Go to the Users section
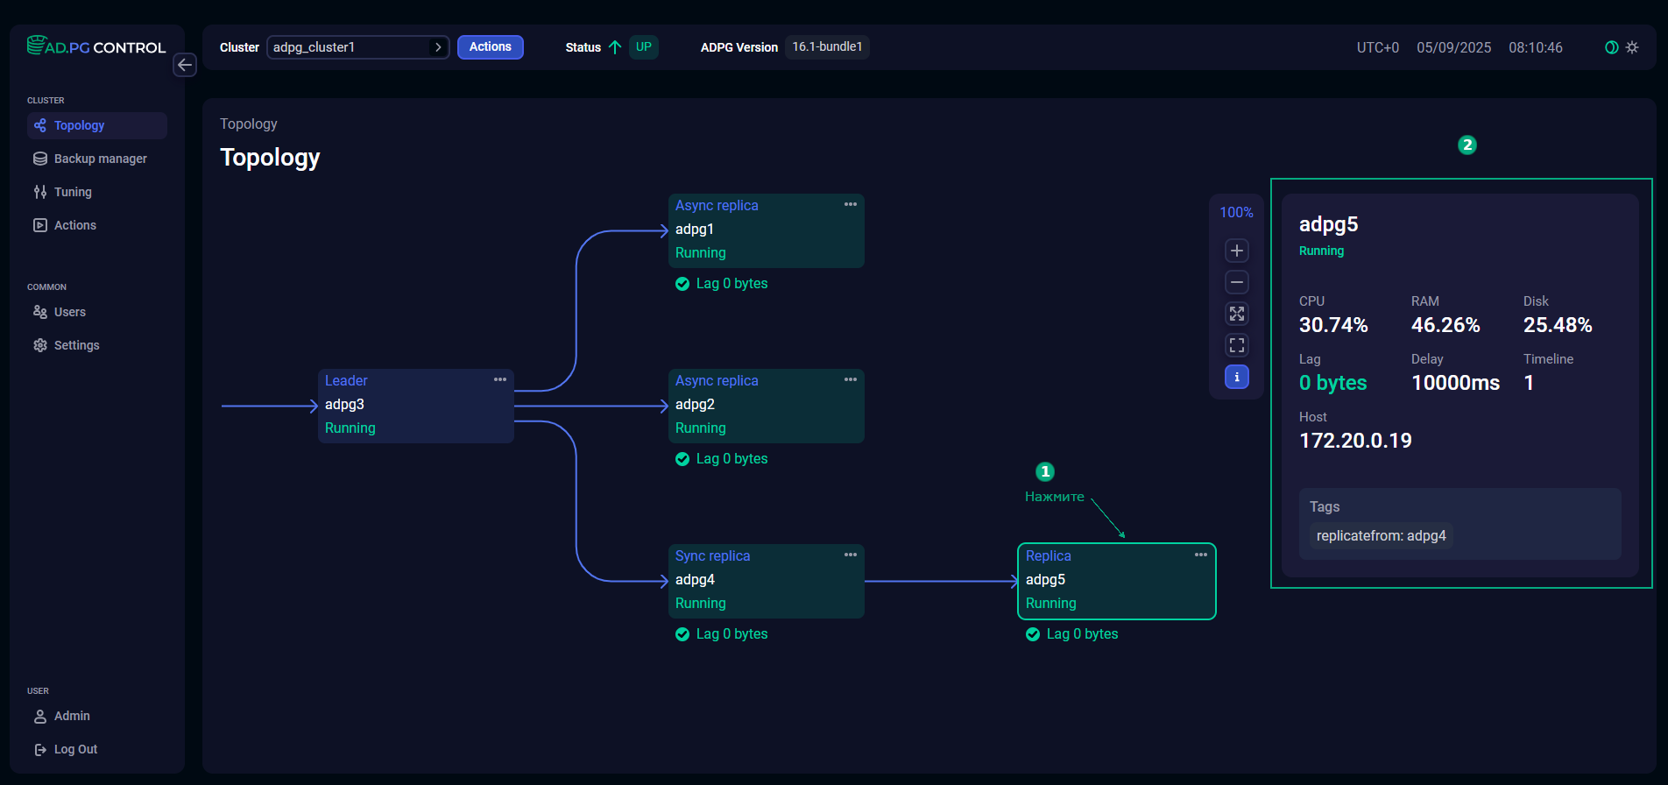1668x785 pixels. pos(70,312)
